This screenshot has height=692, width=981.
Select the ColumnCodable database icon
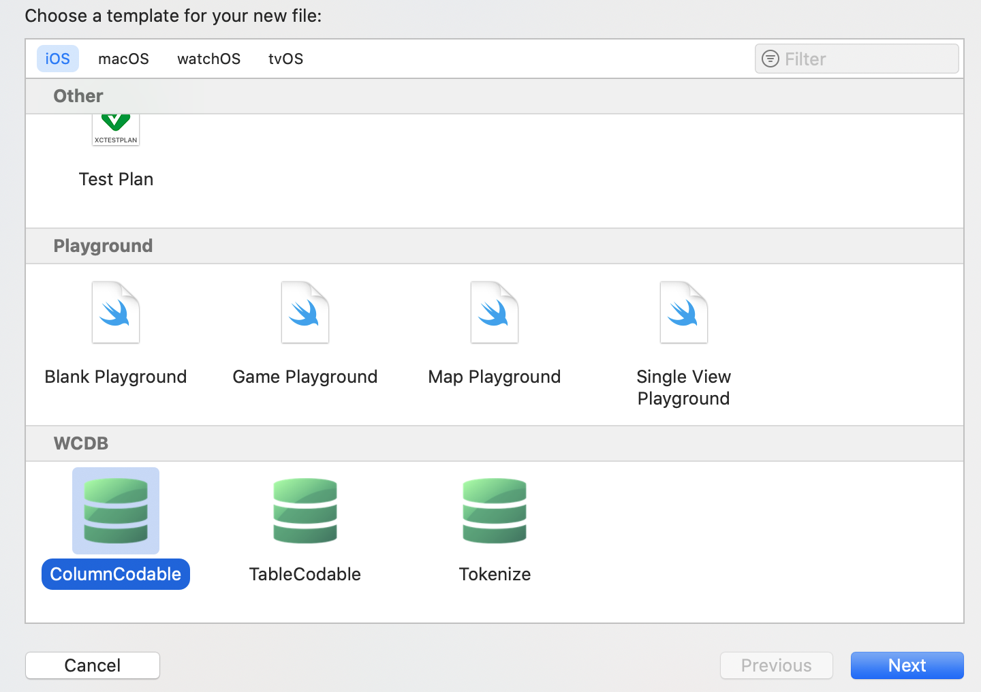tap(116, 511)
